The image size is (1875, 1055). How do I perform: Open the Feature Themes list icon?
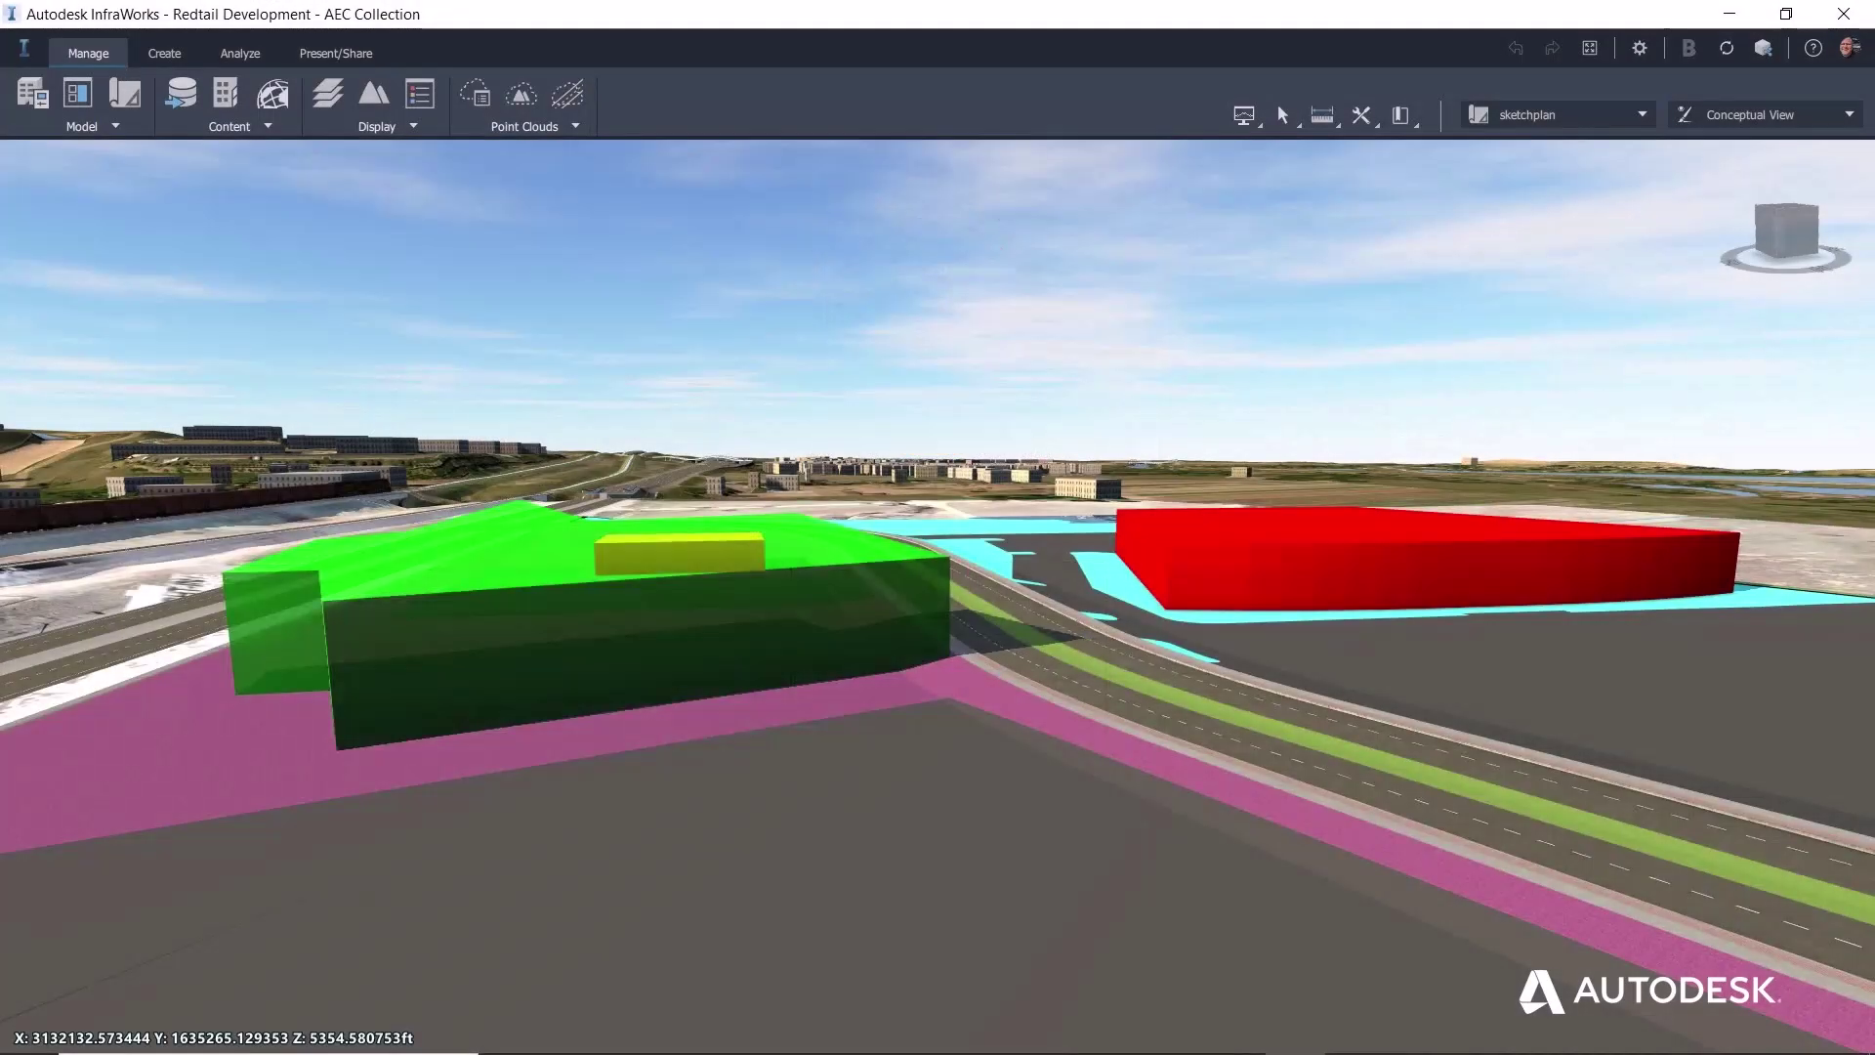[x=419, y=93]
